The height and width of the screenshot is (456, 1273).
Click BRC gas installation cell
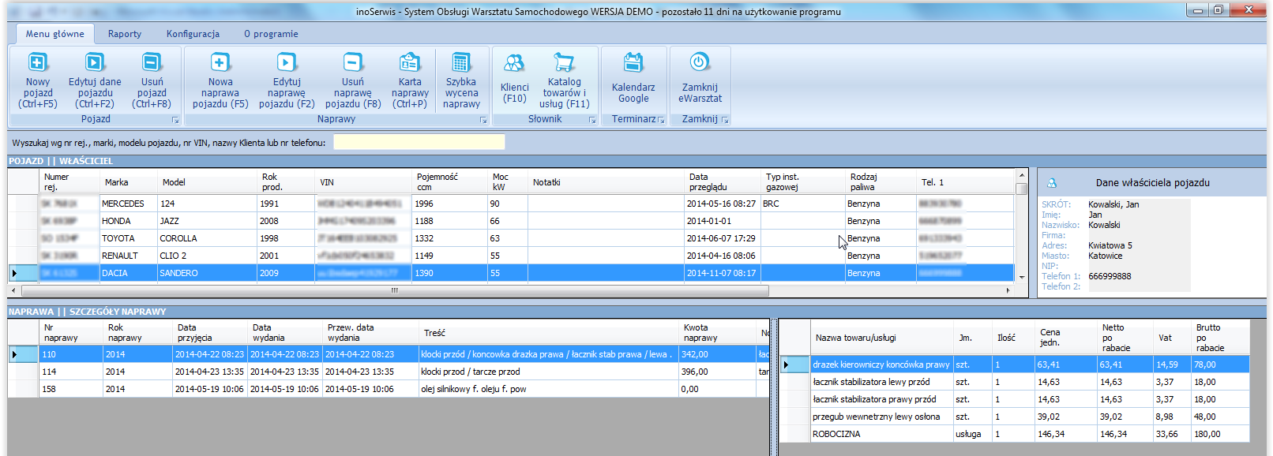point(802,204)
